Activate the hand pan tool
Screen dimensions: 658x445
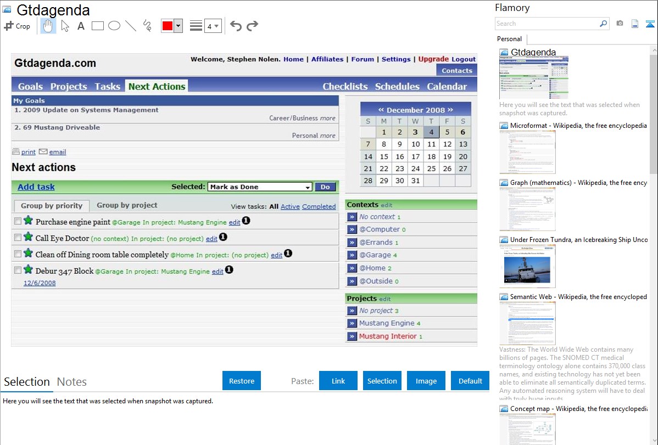48,26
